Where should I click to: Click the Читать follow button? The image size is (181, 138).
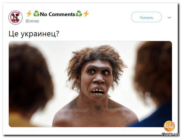(x=146, y=17)
